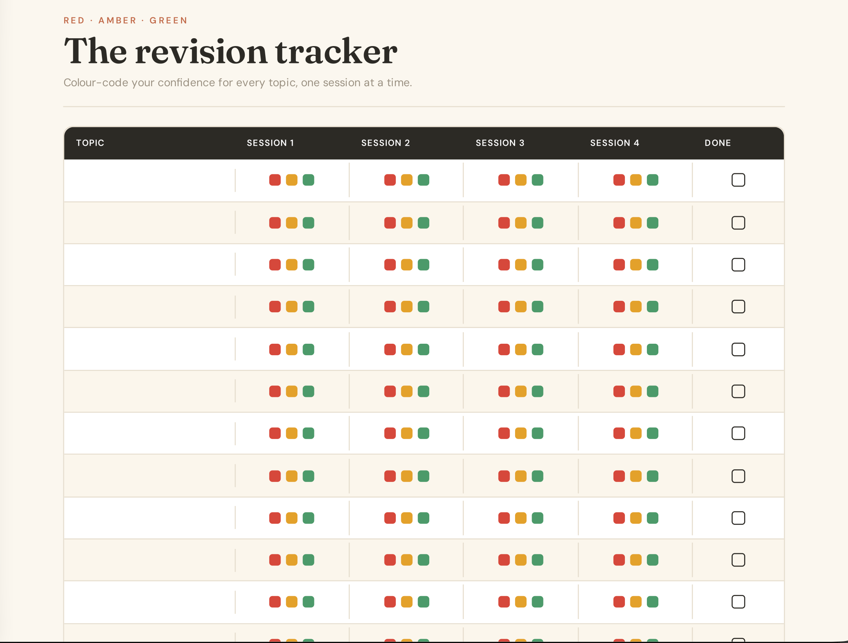
Task: Click the "RED · AMBER · GREEN" label
Action: tap(126, 20)
